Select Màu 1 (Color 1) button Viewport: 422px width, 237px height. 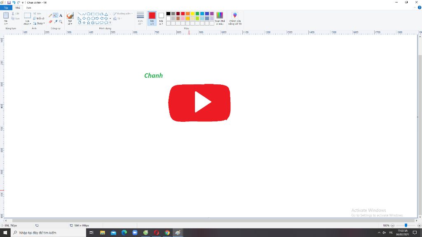click(152, 18)
